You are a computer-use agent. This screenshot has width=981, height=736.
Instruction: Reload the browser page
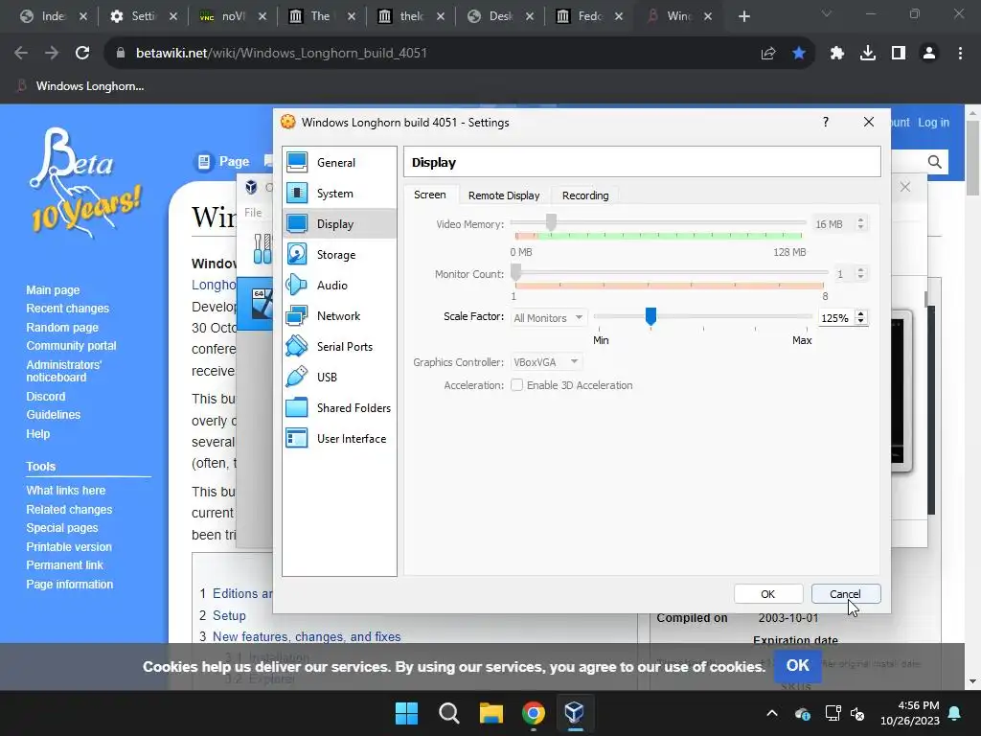click(x=82, y=54)
